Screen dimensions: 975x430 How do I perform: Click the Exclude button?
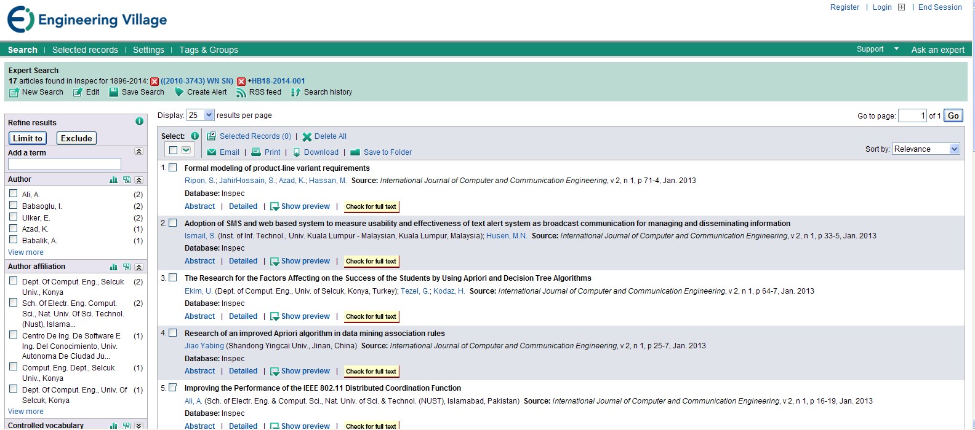(x=76, y=138)
